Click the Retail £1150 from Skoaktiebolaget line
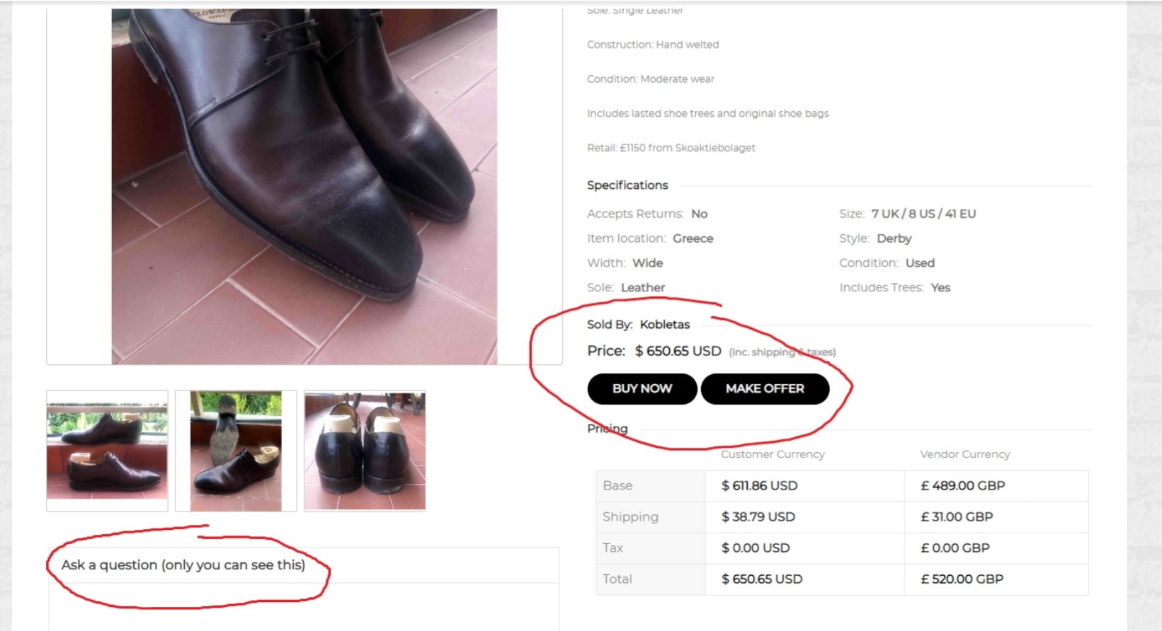Screen dimensions: 1162x631 click(671, 148)
